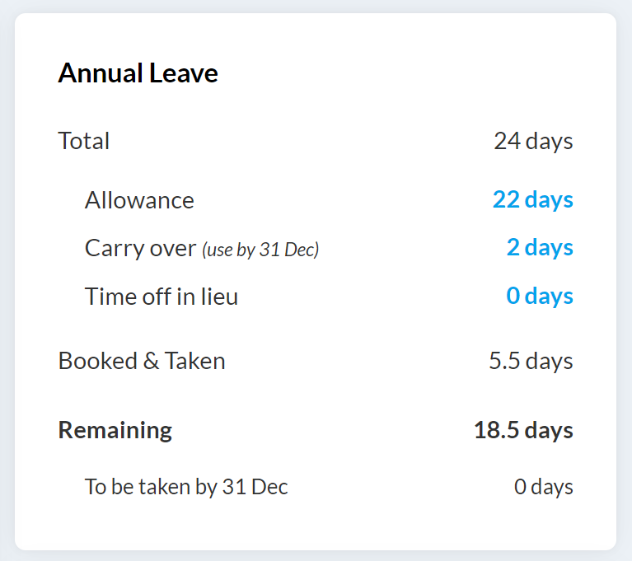Click the To be taken by 31 Dec label

point(186,487)
